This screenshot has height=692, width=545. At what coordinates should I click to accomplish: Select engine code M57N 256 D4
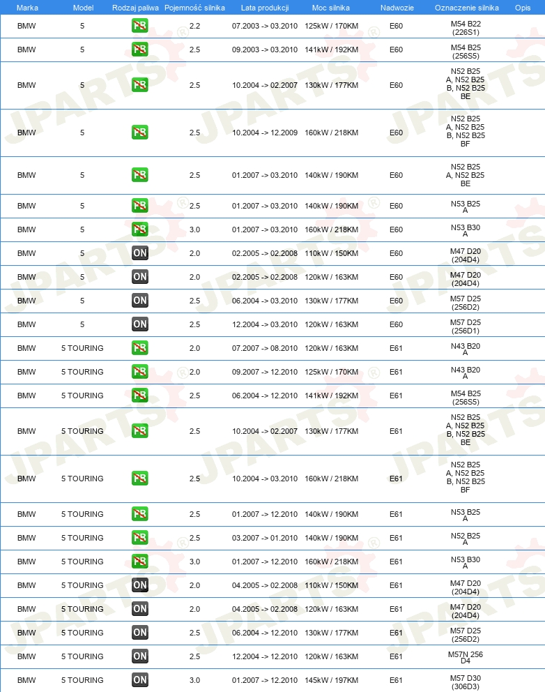466,657
